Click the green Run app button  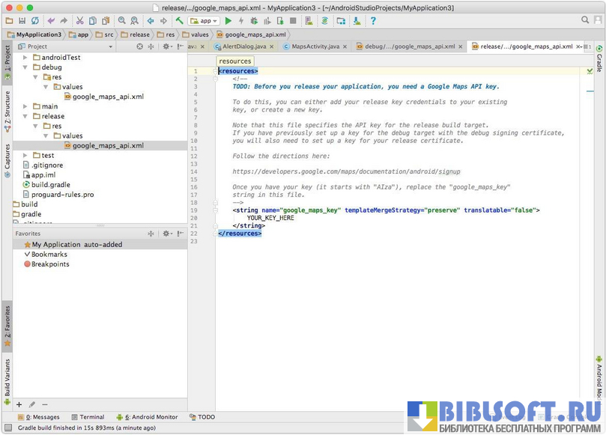[x=228, y=21]
